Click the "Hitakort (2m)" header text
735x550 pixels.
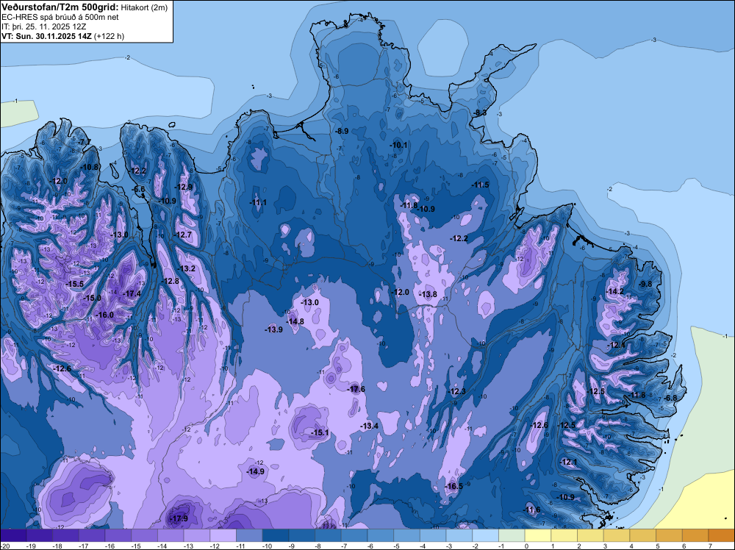(x=144, y=7)
